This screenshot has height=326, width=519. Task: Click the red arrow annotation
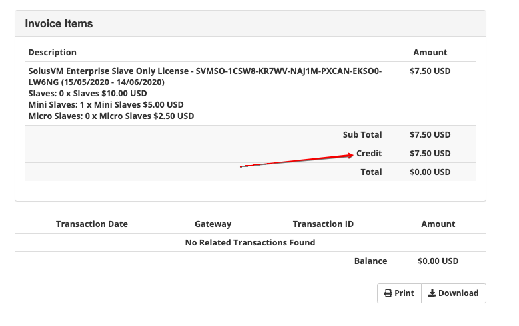coord(296,160)
